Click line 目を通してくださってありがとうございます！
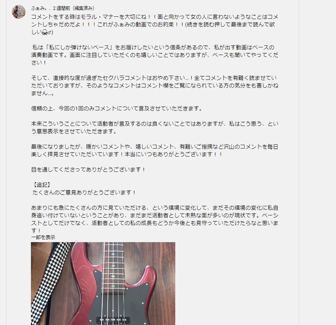This screenshot has height=325, width=336. (x=88, y=170)
